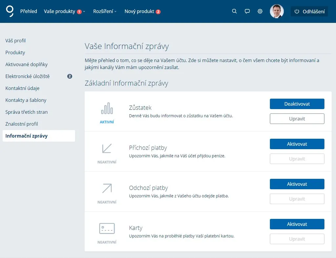Expand the Rozšíření dropdown menu
336x258 pixels.
click(x=105, y=11)
